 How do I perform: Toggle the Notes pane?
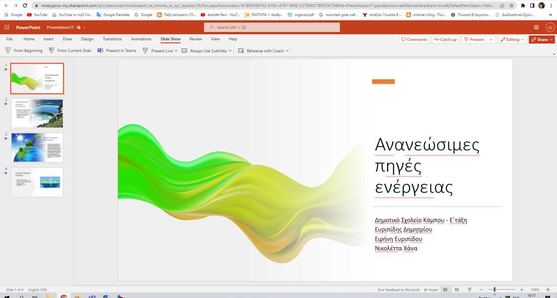pos(431,290)
